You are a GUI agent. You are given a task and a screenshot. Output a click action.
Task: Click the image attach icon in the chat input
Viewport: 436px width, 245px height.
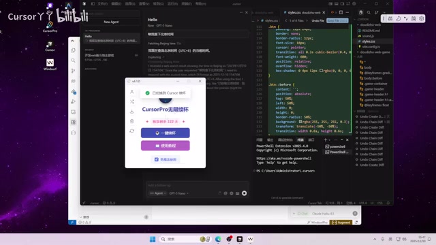238,193
